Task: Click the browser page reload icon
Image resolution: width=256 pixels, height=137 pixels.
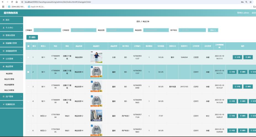Action: 12,2
